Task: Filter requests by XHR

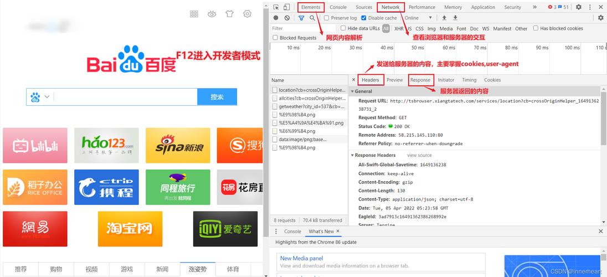Action: pyautogui.click(x=399, y=29)
